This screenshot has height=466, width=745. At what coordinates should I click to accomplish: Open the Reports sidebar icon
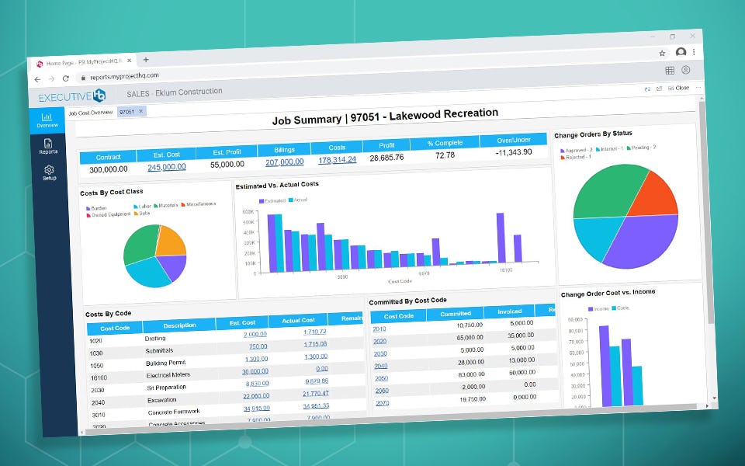pos(48,147)
